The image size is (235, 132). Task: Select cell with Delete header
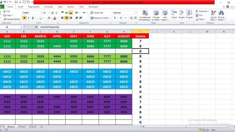pyautogui.click(x=140, y=36)
